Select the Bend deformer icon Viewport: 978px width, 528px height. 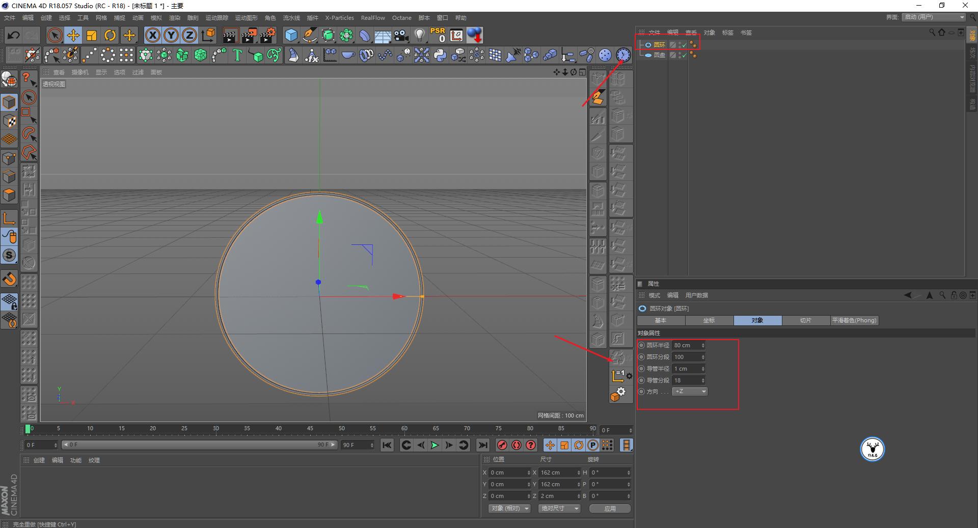364,35
